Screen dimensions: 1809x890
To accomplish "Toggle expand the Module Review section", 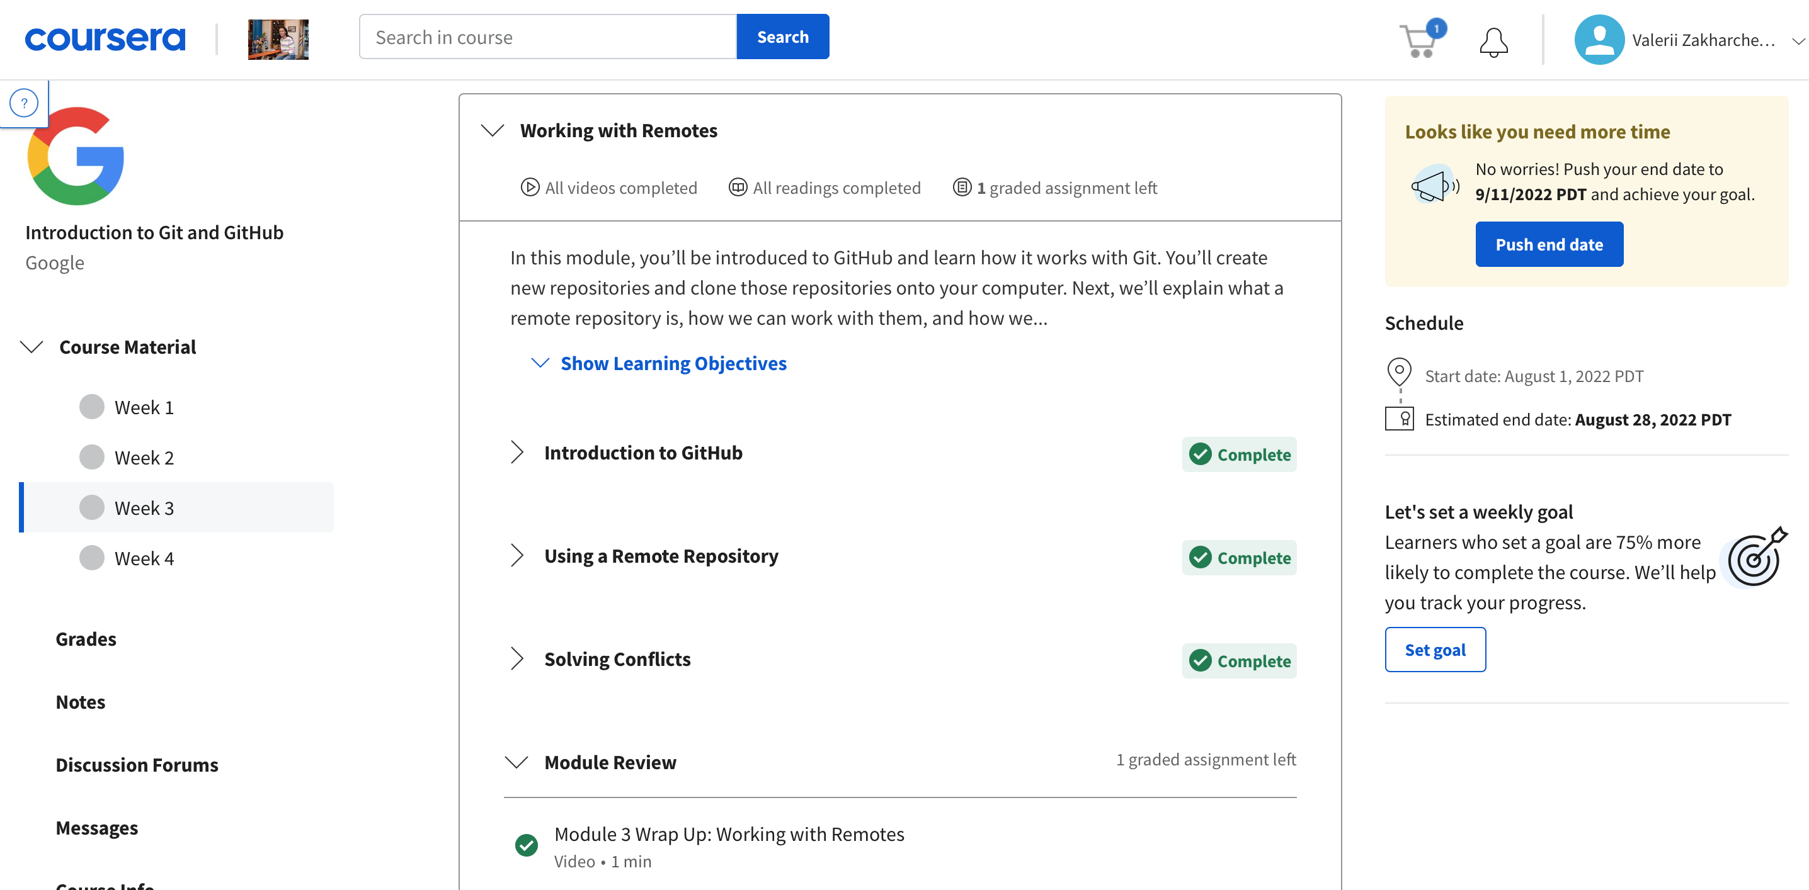I will [x=516, y=761].
